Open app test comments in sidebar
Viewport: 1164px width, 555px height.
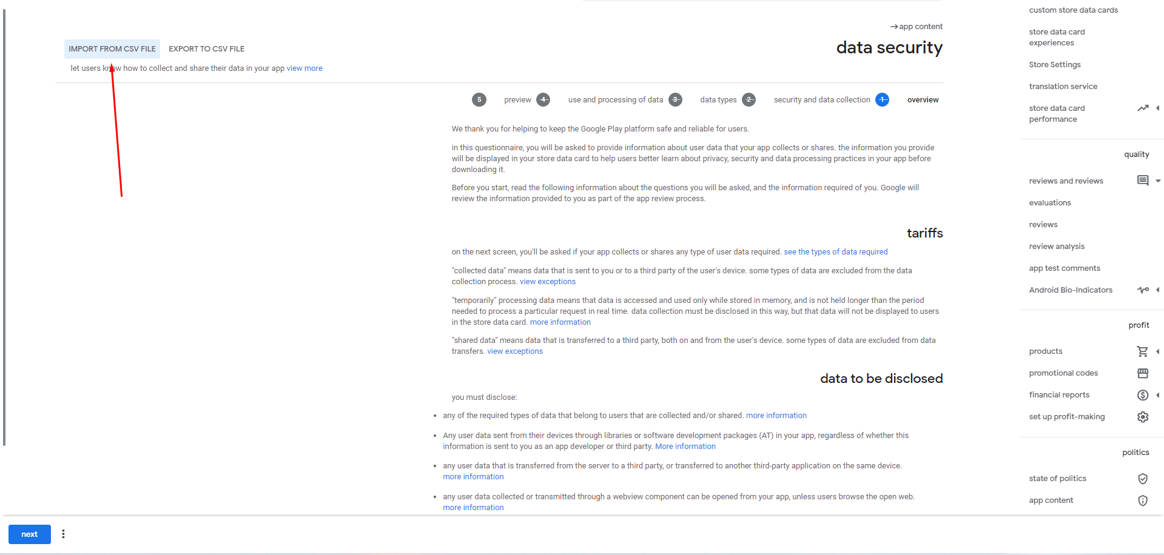coord(1064,268)
